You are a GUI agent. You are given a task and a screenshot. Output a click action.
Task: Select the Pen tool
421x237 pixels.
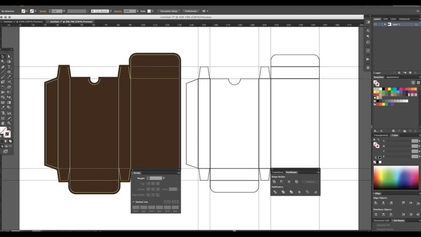coord(3,67)
